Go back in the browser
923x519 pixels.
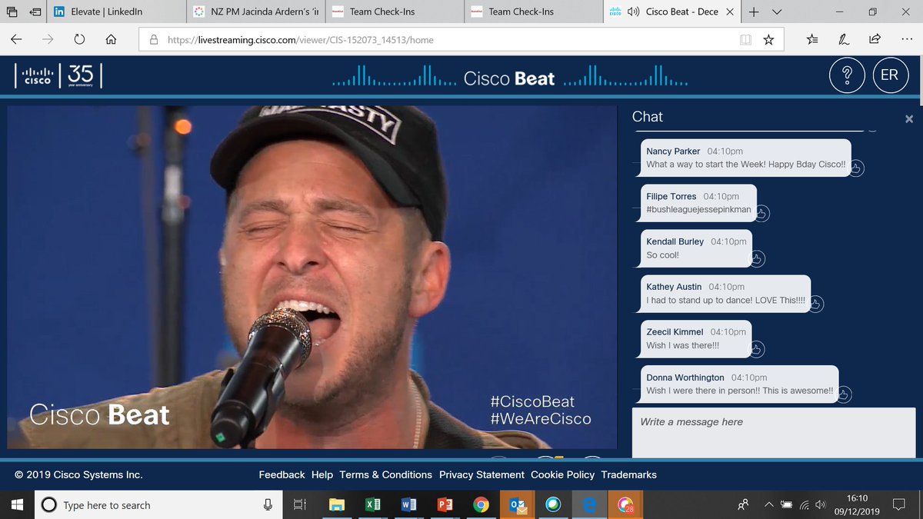click(x=16, y=39)
